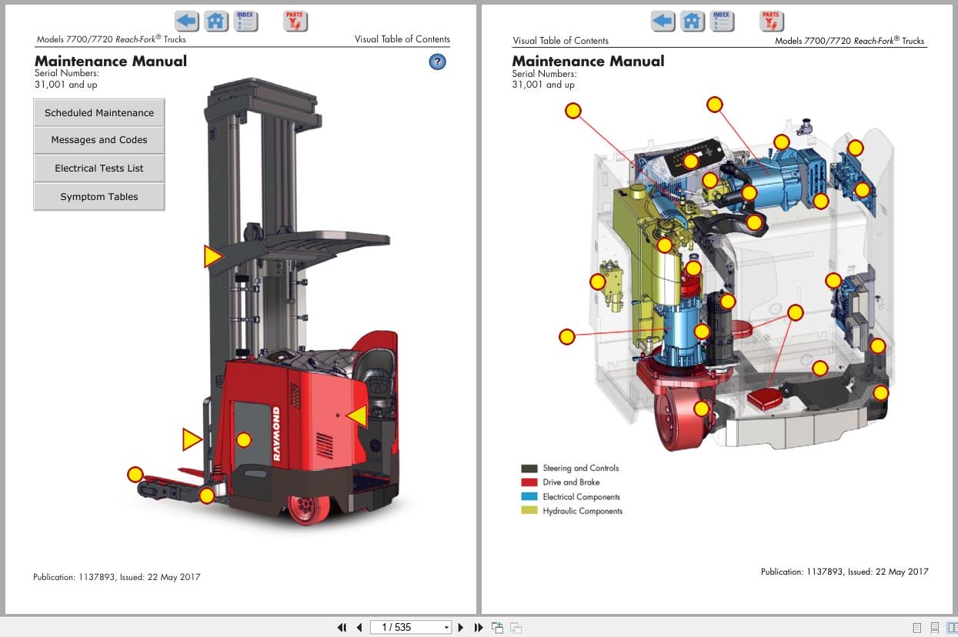Click yellow triangle marker on the mast
958x637 pixels.
pyautogui.click(x=212, y=256)
